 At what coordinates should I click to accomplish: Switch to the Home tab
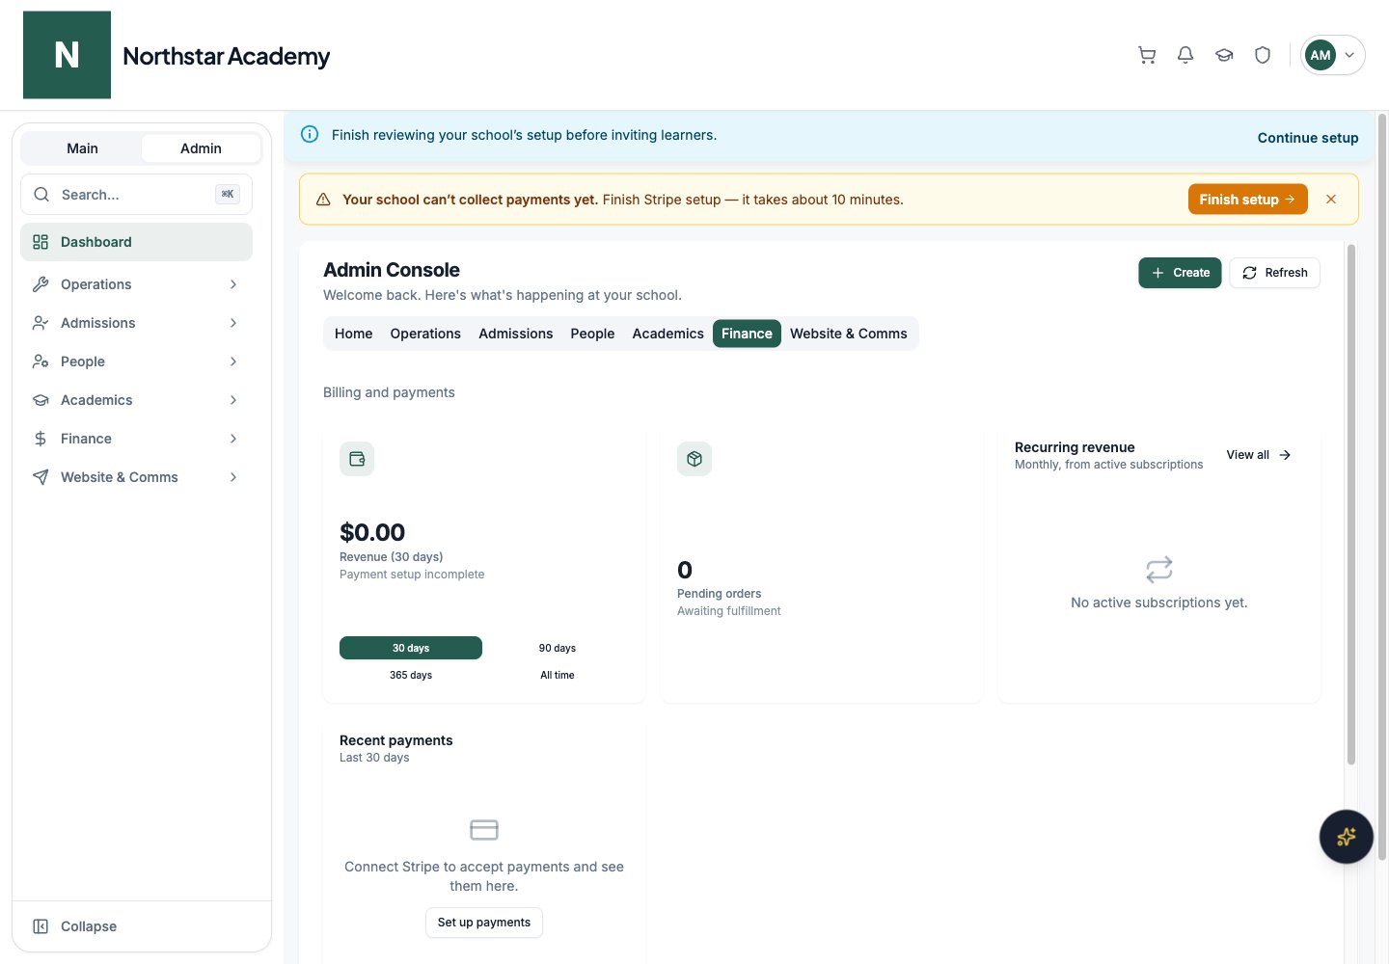point(353,334)
